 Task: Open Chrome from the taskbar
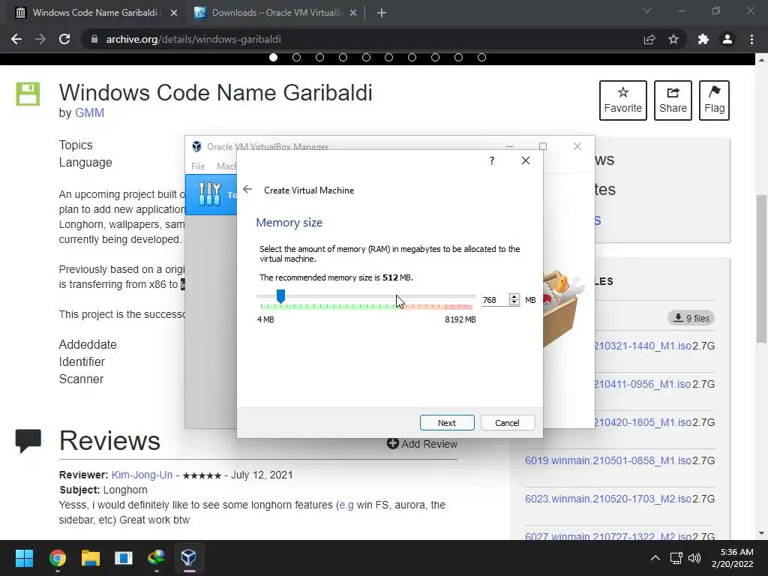(57, 558)
